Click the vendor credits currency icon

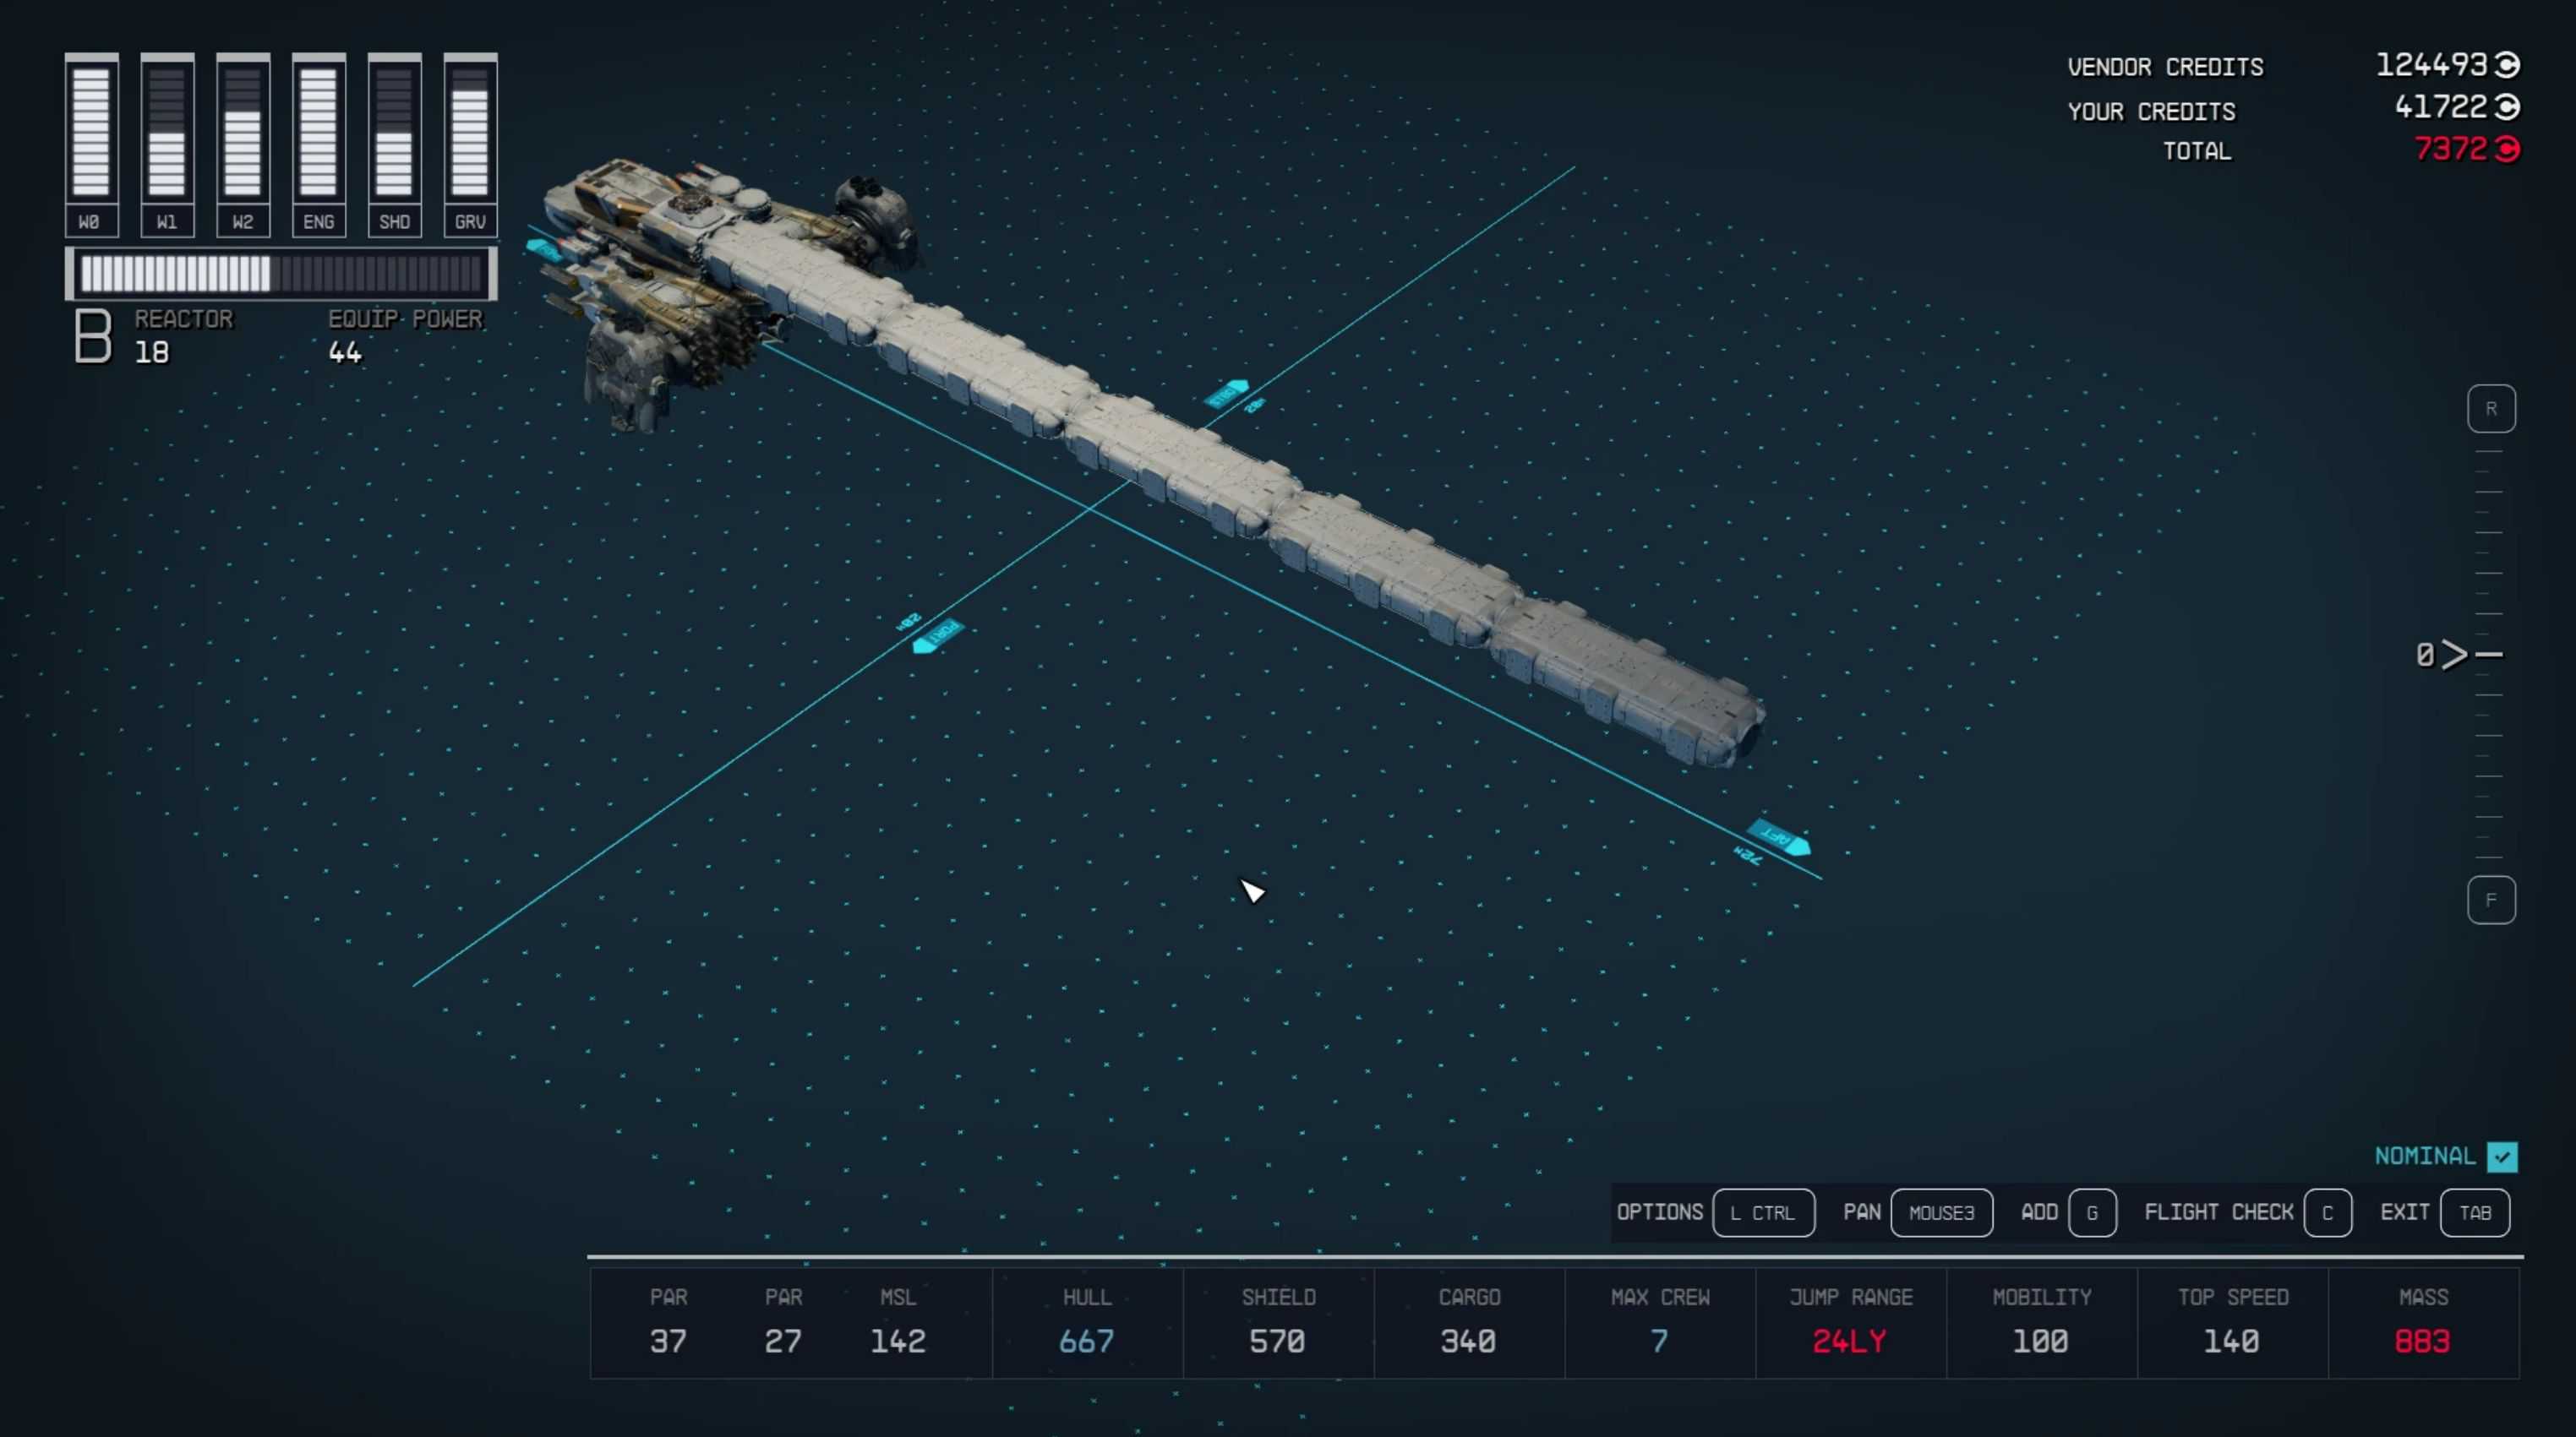(2507, 65)
